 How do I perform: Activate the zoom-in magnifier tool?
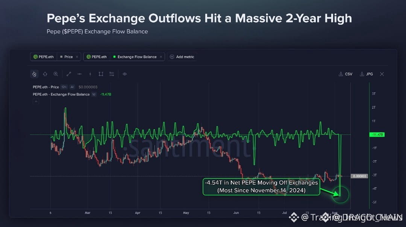(x=56, y=74)
